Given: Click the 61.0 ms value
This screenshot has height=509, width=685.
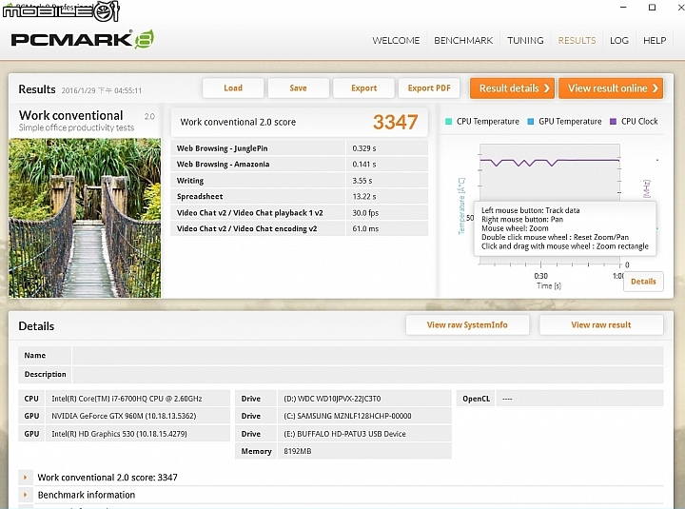Looking at the screenshot, I should [x=365, y=228].
